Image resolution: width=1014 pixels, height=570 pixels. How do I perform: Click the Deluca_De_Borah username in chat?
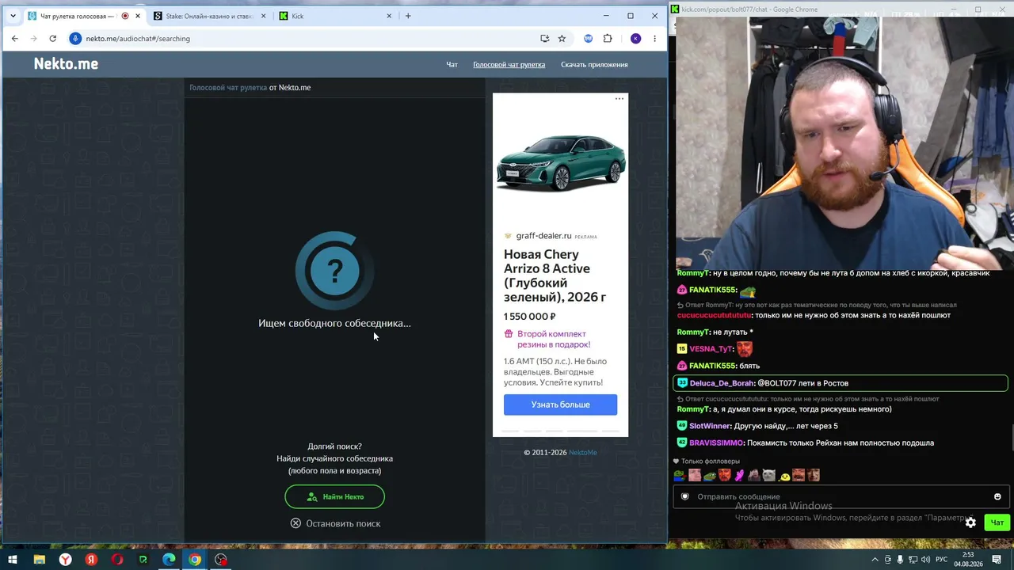point(722,383)
